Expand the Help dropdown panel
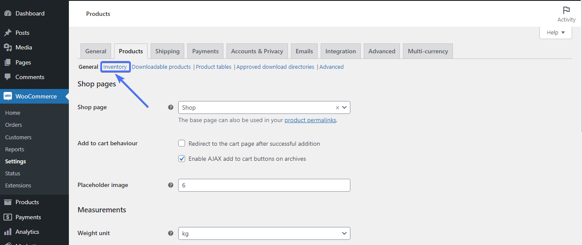 point(555,33)
